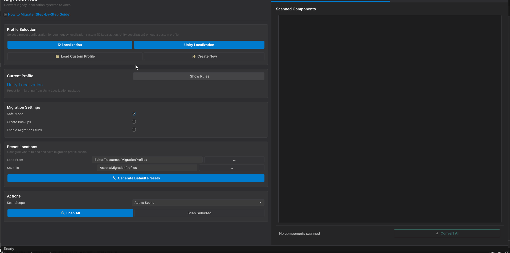510x253 pixels.
Task: Enable Migration Stubs
Action: click(134, 130)
